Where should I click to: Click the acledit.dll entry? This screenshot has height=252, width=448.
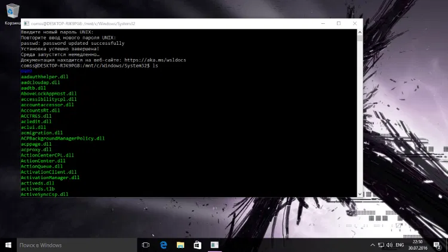(x=36, y=121)
